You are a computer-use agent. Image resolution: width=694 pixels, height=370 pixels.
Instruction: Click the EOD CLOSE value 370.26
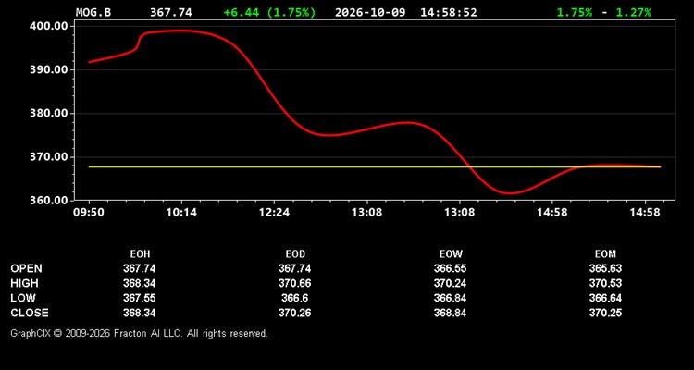click(295, 313)
